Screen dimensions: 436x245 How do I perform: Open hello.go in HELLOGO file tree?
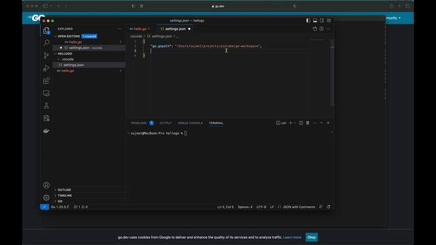(x=89, y=71)
